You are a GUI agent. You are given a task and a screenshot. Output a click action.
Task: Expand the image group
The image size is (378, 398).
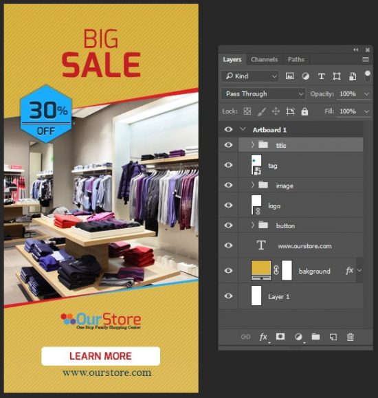[x=252, y=185]
